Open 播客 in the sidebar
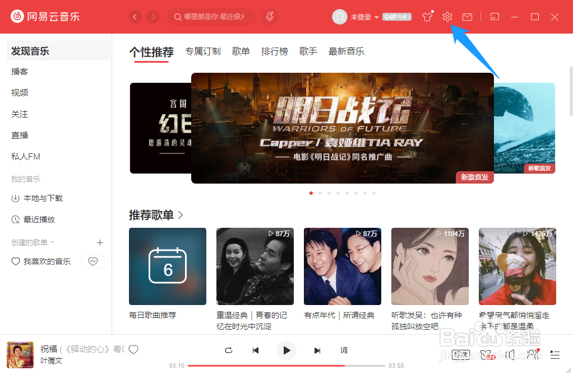The height and width of the screenshot is (375, 573). pyautogui.click(x=20, y=72)
